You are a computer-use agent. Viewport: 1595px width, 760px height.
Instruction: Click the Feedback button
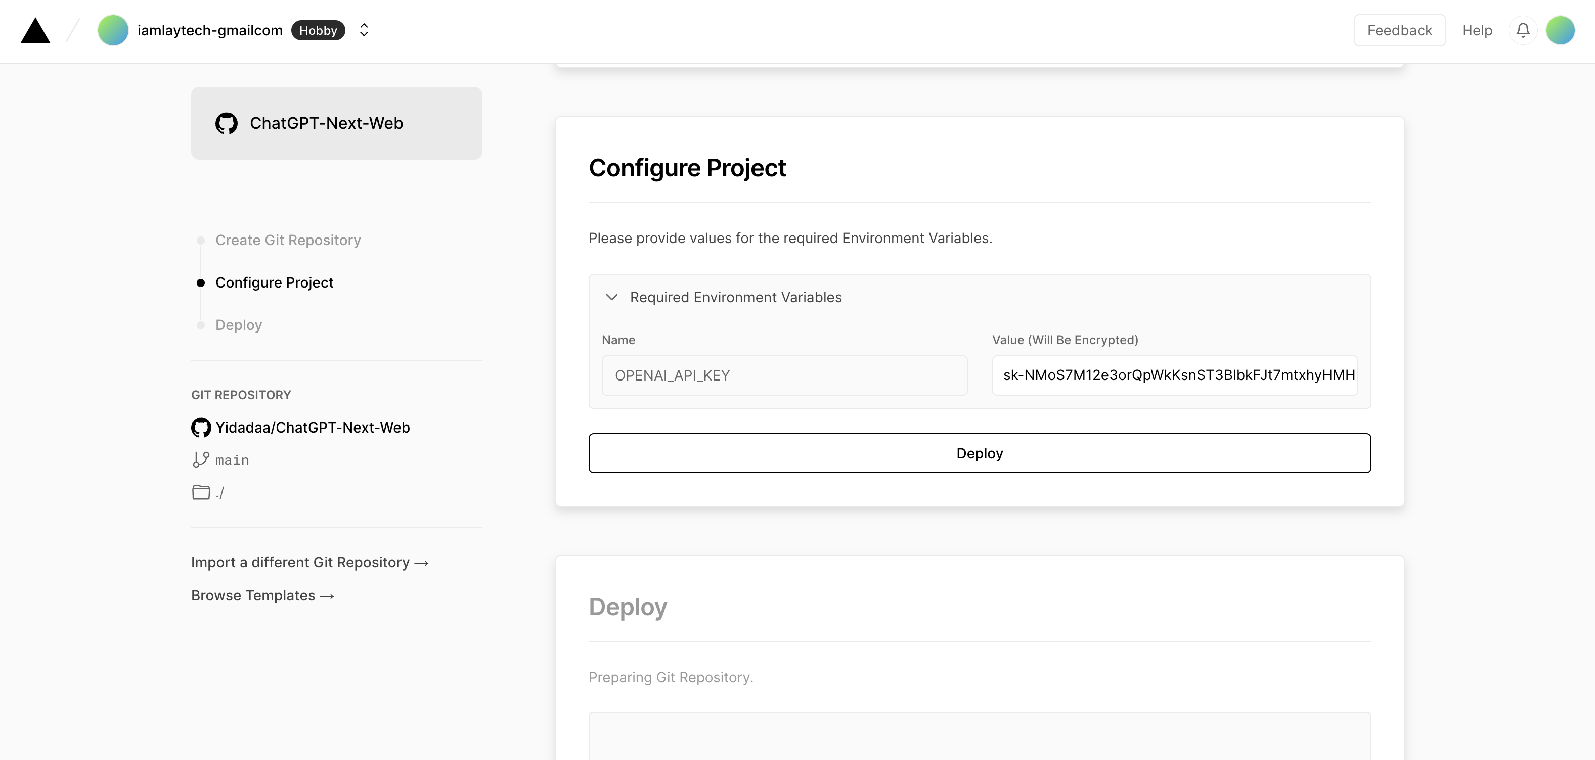1399,30
